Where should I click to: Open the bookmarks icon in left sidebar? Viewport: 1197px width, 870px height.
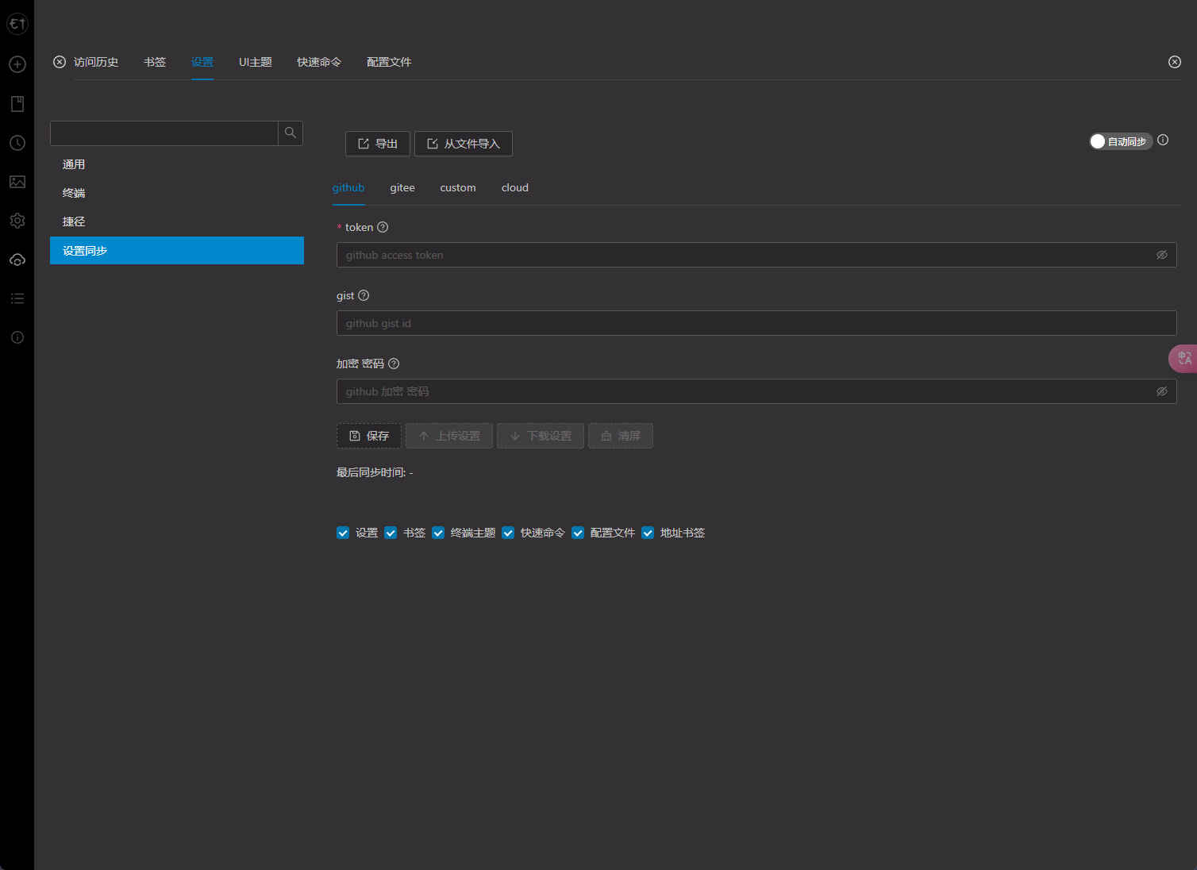click(17, 104)
